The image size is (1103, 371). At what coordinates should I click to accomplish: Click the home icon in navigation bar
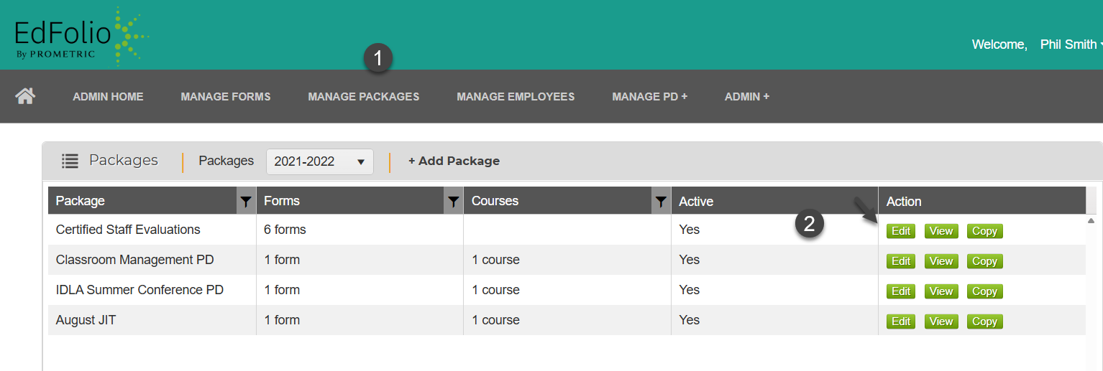[x=26, y=96]
